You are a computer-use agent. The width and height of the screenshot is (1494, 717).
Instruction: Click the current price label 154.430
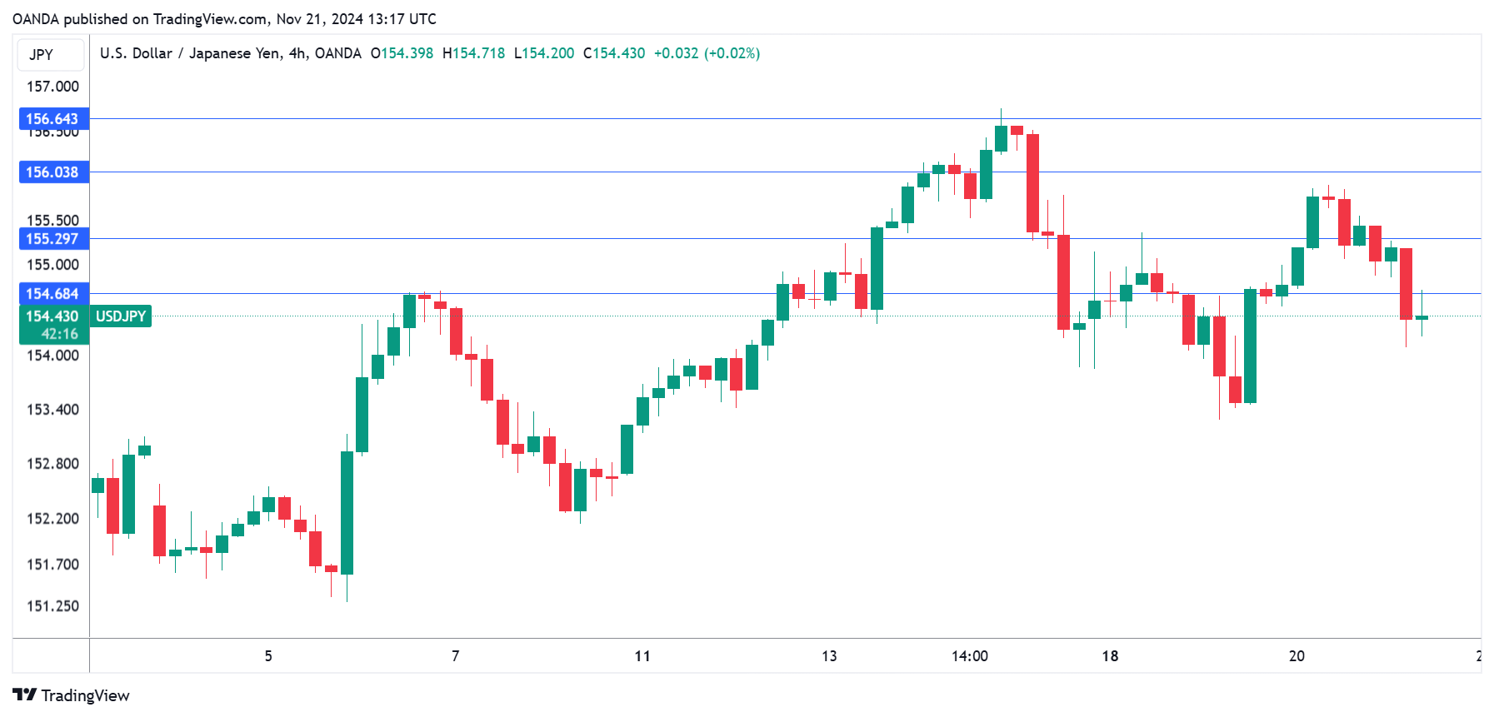[52, 316]
